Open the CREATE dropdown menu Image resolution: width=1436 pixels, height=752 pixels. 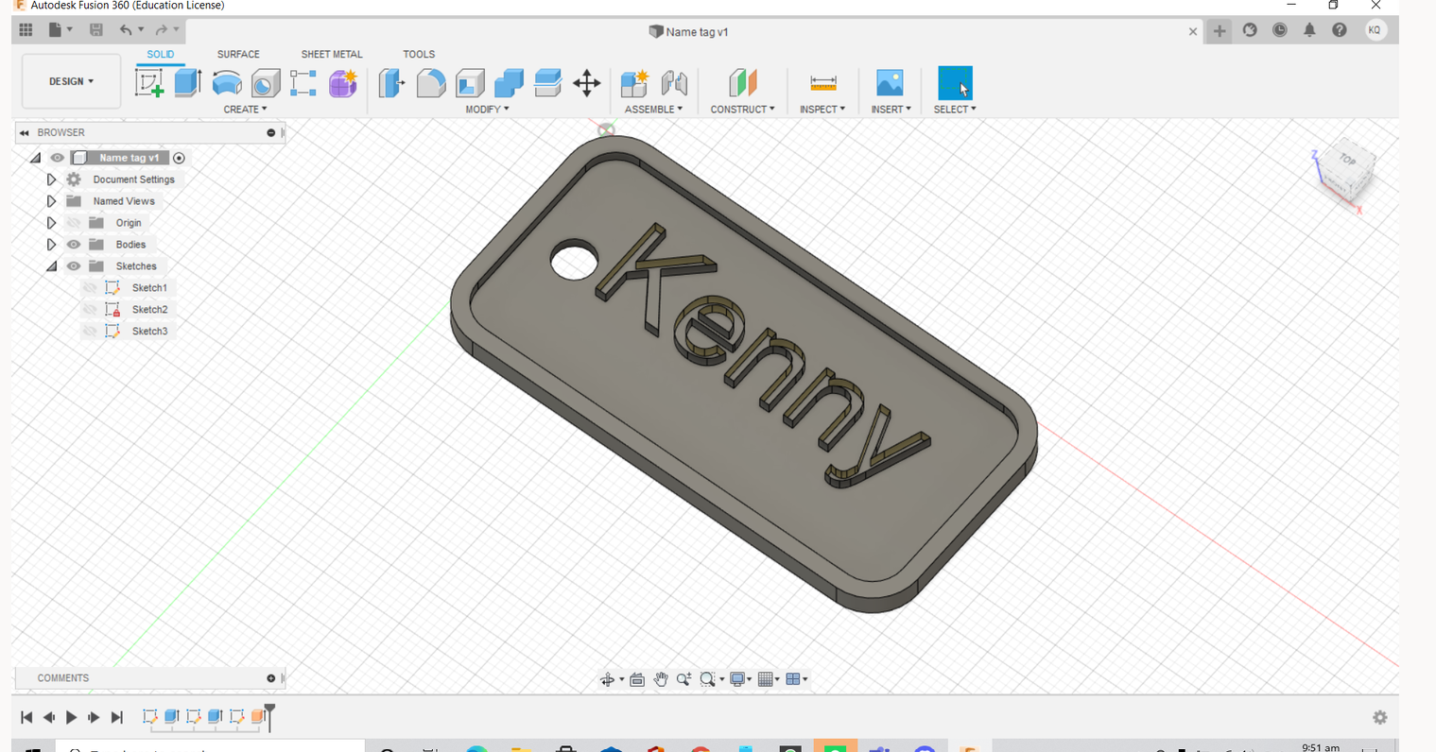click(x=245, y=110)
